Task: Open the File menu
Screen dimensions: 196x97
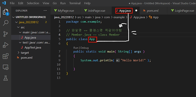Action: [x=12, y=3]
